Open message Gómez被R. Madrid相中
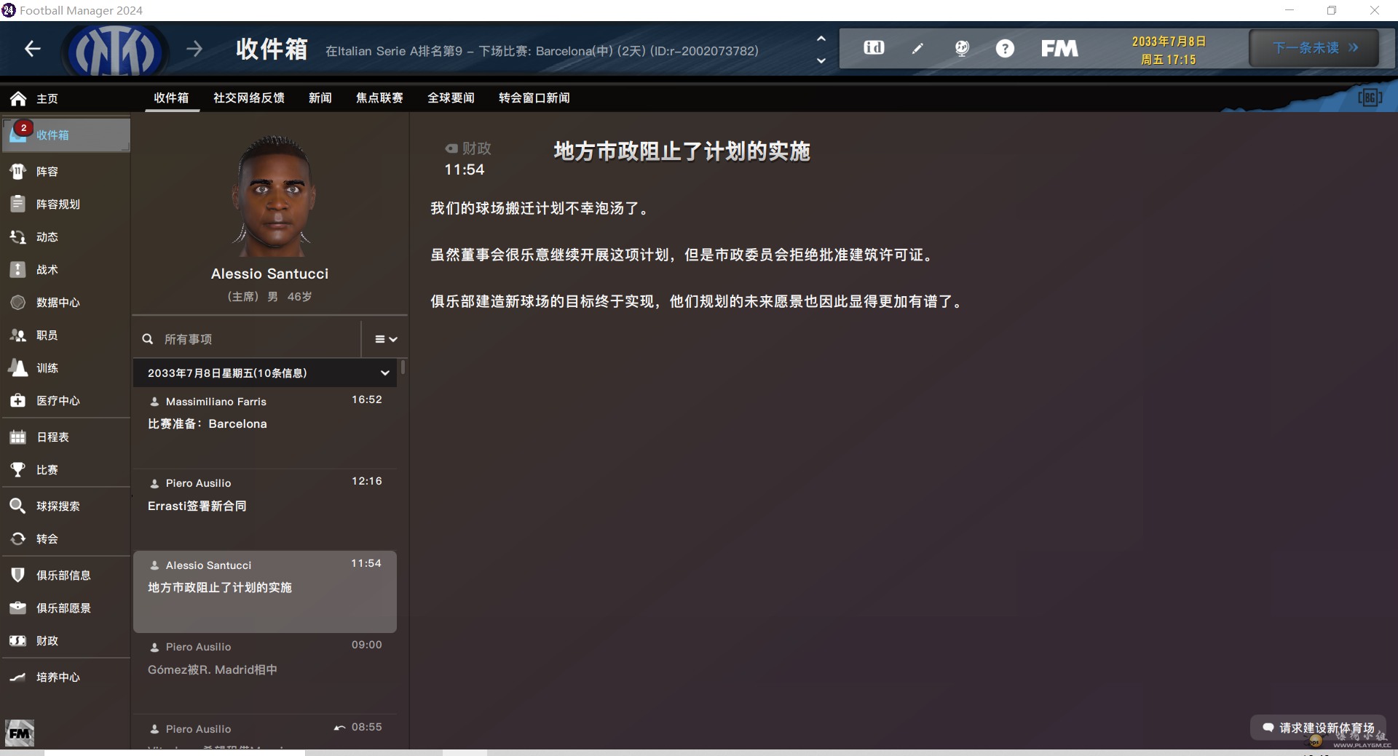The width and height of the screenshot is (1398, 756). click(x=265, y=674)
